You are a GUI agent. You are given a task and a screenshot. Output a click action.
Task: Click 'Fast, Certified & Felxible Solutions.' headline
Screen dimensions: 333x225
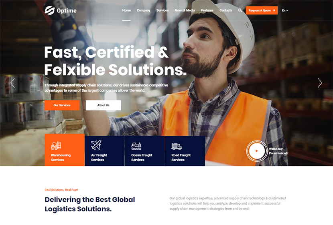(x=115, y=61)
